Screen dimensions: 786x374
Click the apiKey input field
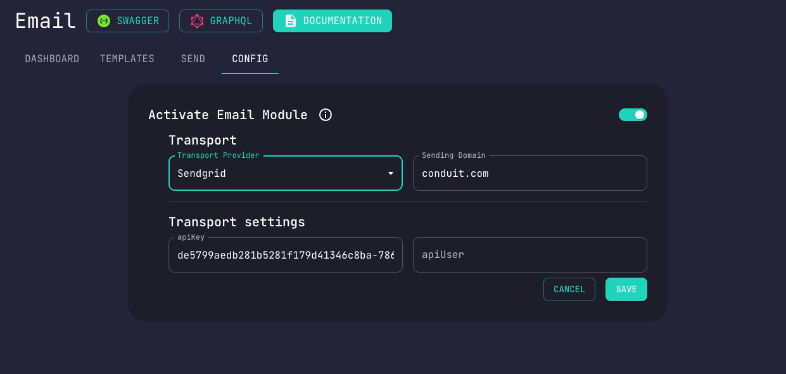pos(286,255)
